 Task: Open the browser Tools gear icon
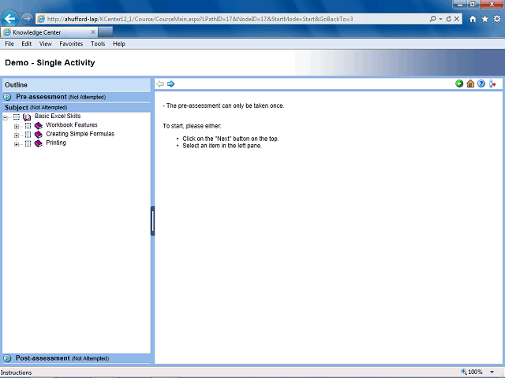pos(497,19)
